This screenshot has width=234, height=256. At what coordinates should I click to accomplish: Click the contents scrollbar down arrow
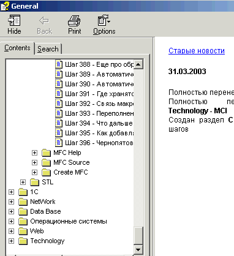138,249
